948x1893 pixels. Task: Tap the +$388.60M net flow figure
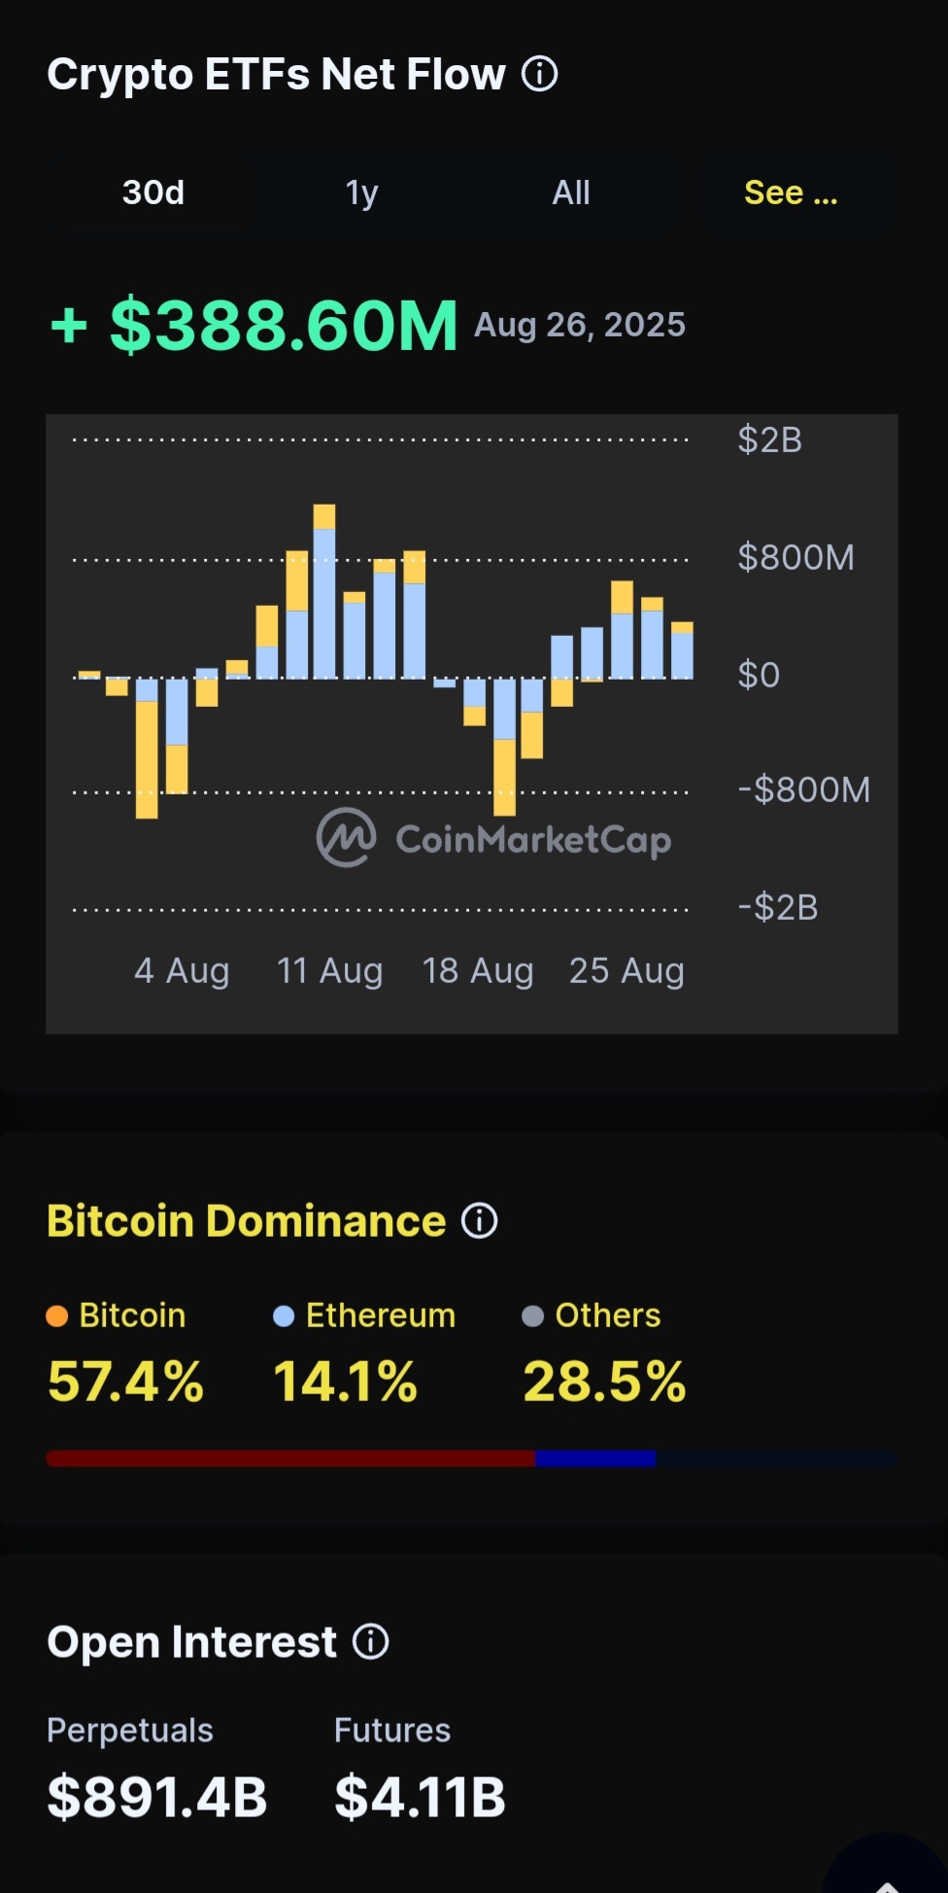click(254, 325)
